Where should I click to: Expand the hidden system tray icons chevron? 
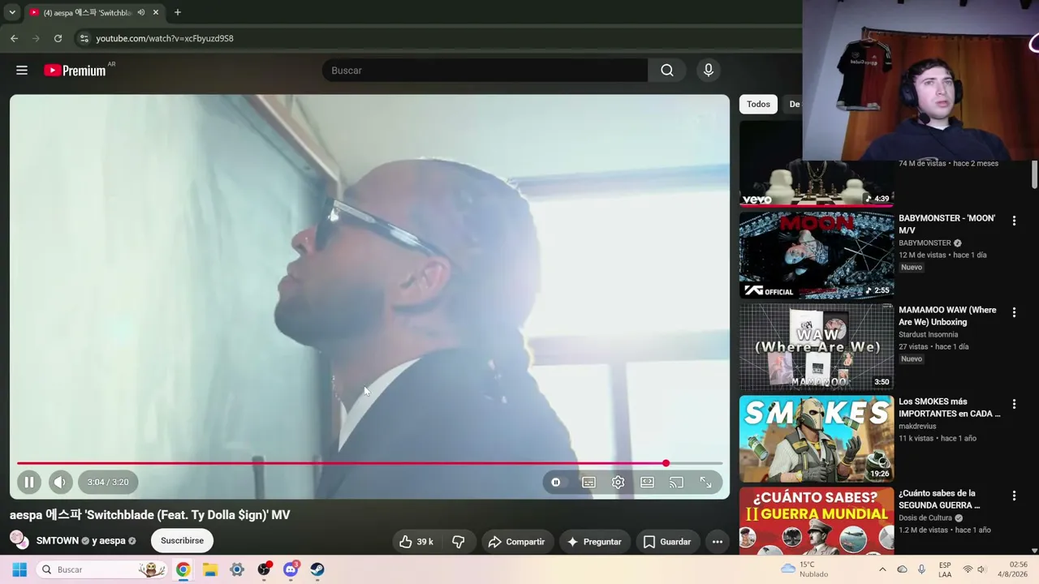coord(882,569)
